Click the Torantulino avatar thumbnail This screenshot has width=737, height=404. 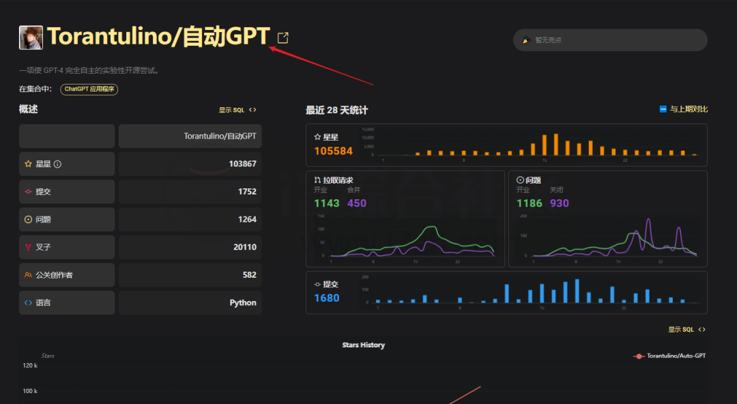(x=31, y=38)
